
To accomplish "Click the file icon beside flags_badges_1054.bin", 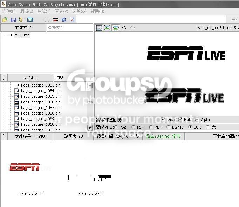I will click(17, 91).
